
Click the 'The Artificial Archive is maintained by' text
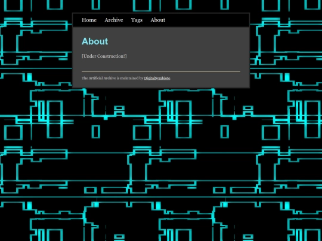point(112,78)
